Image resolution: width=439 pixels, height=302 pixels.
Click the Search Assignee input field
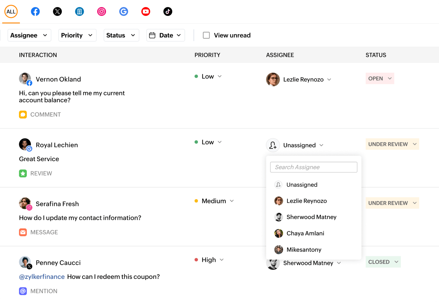(313, 167)
